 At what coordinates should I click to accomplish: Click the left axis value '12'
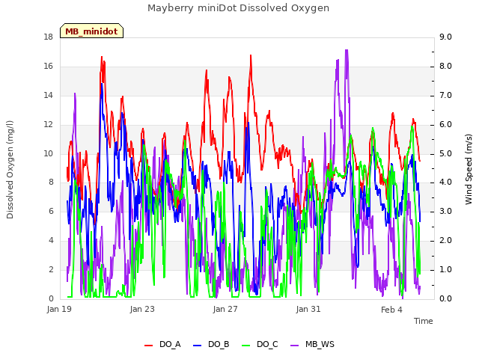coord(49,125)
